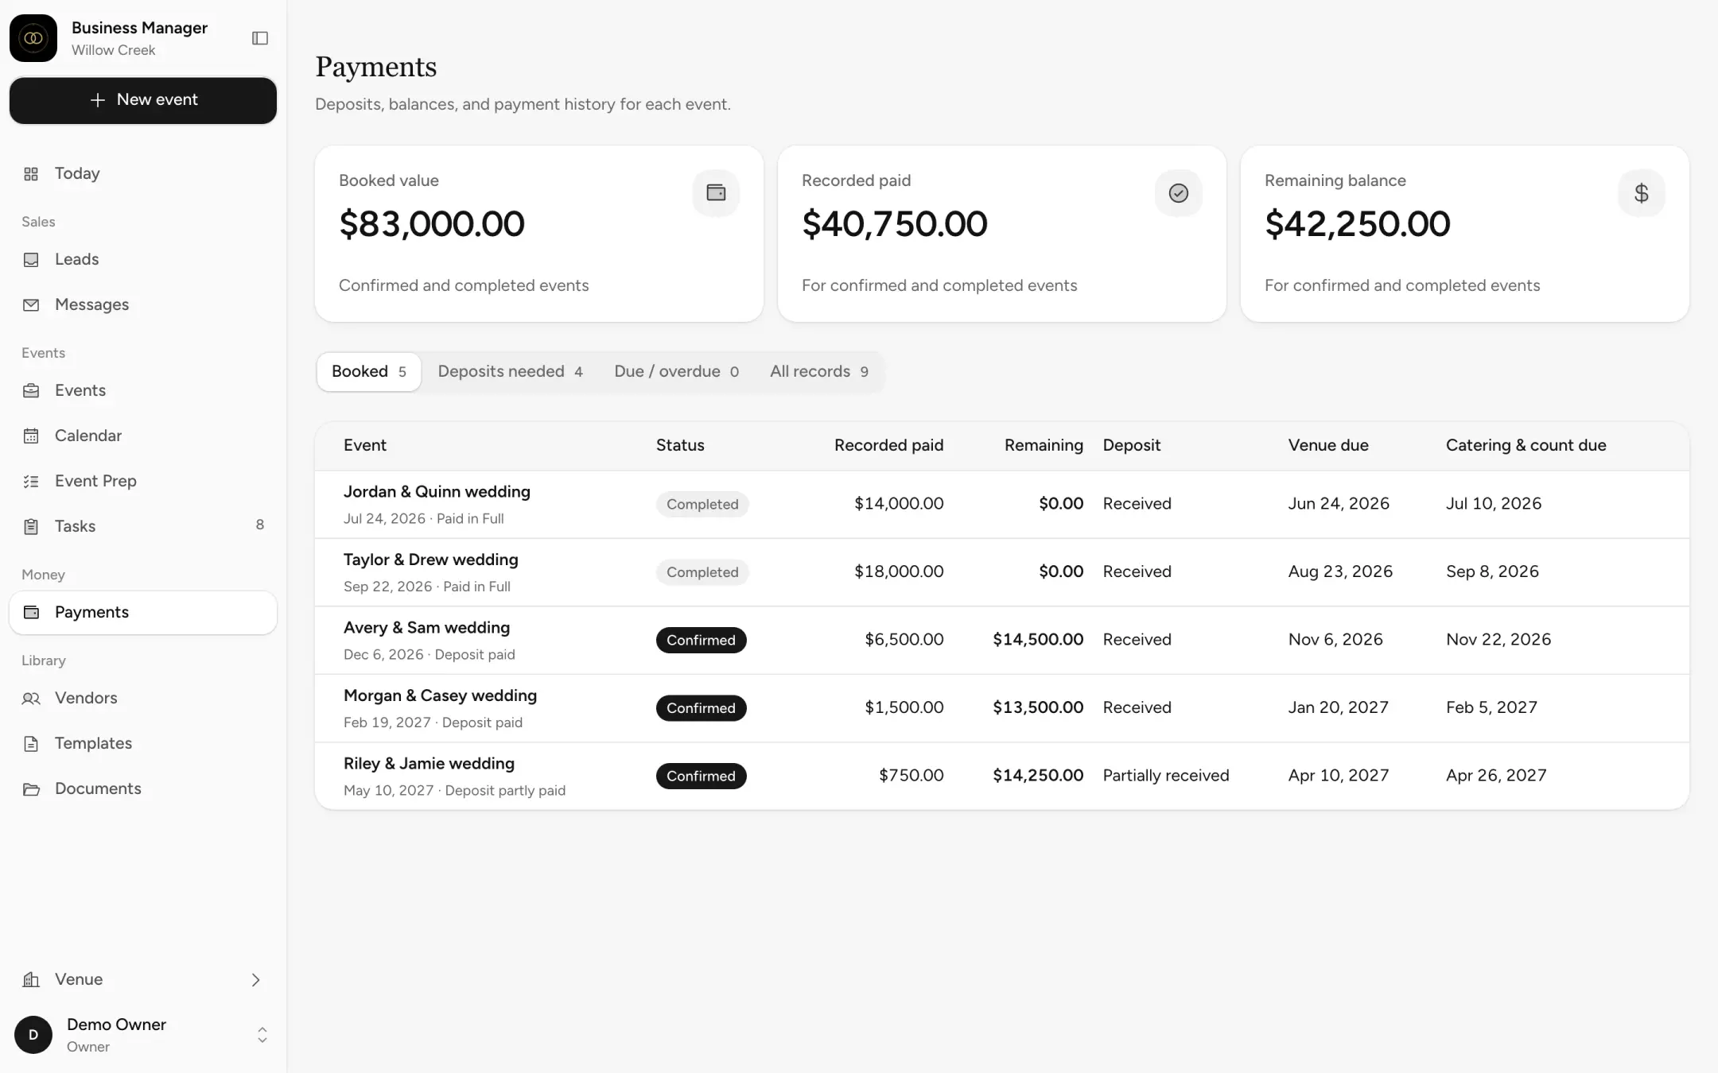
Task: Click Jan 20, 2027 venue due date
Action: point(1339,707)
